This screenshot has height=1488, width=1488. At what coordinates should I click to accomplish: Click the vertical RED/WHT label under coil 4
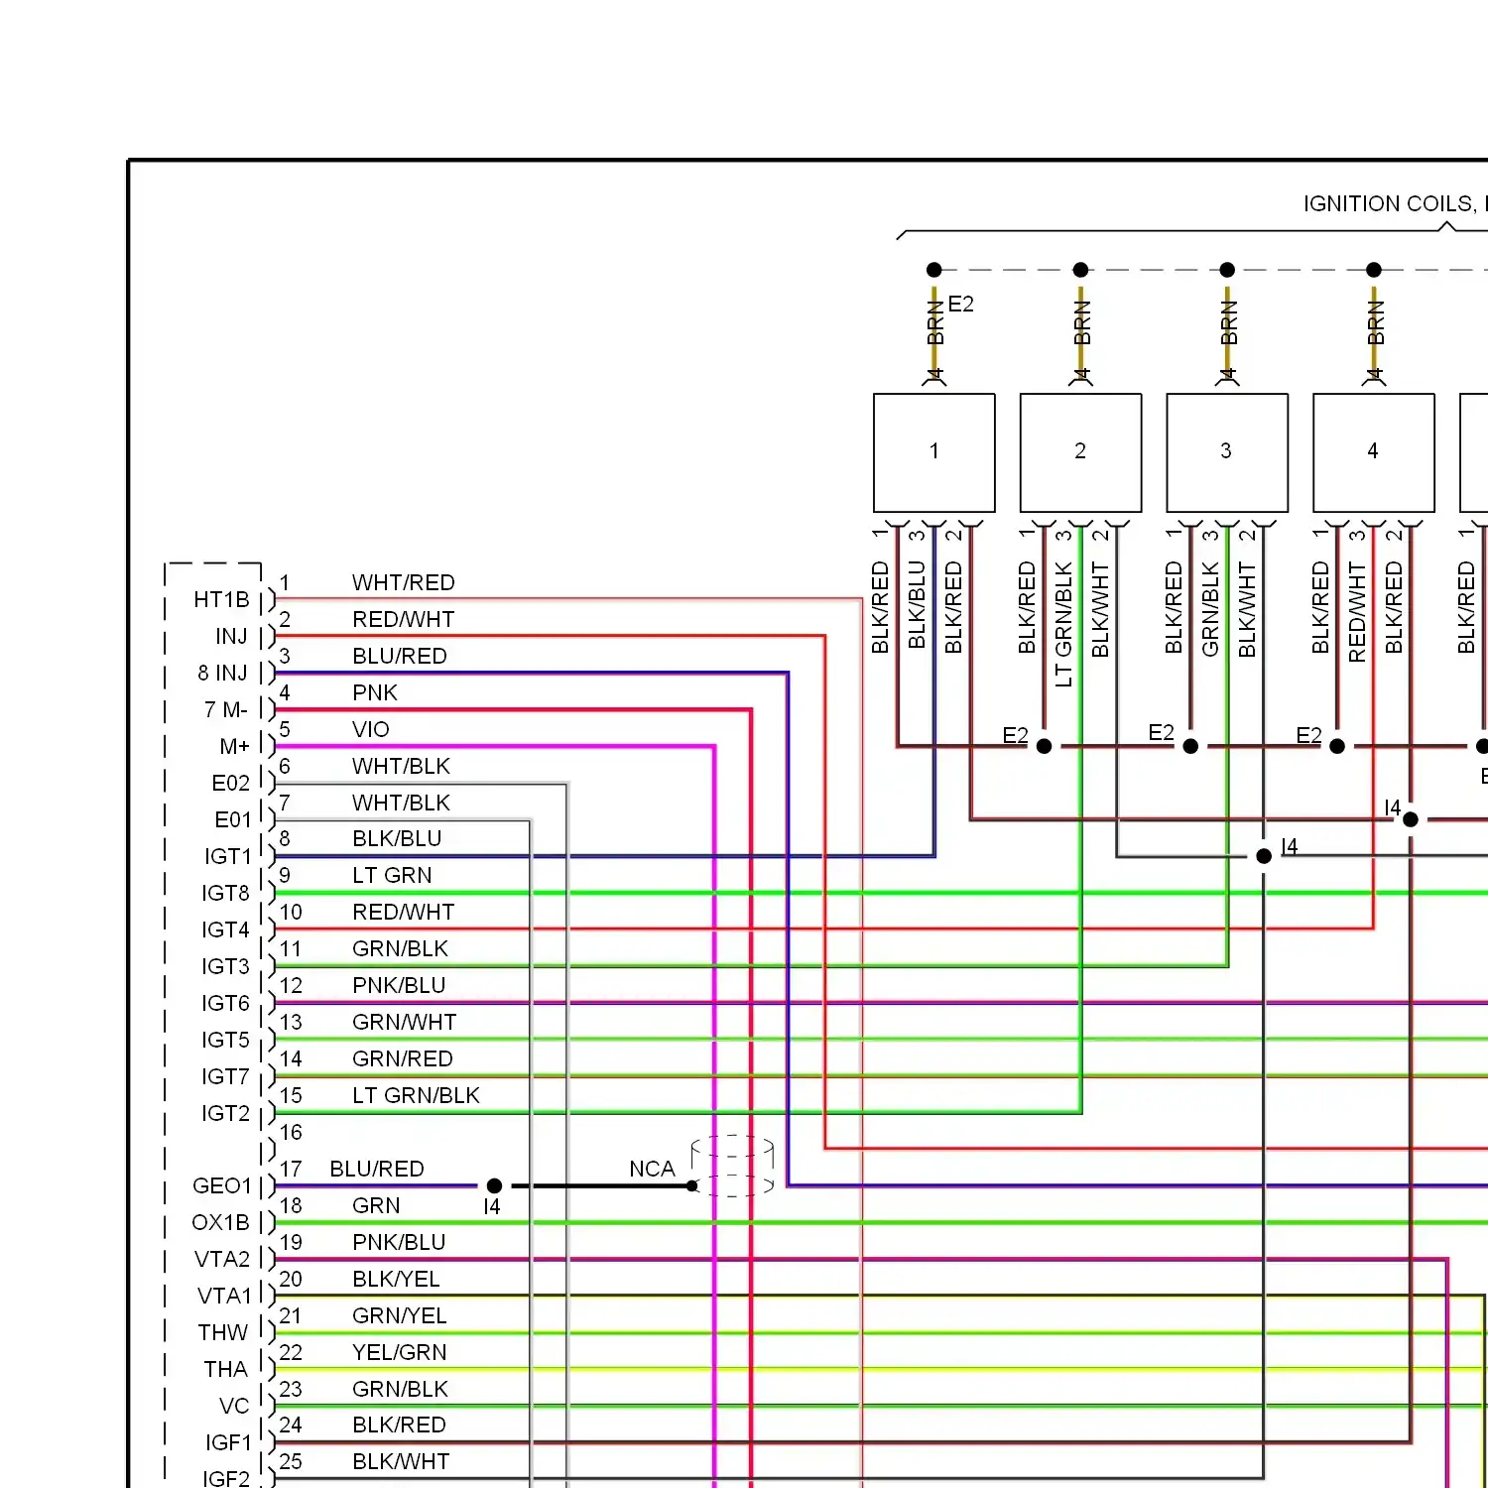[1357, 612]
